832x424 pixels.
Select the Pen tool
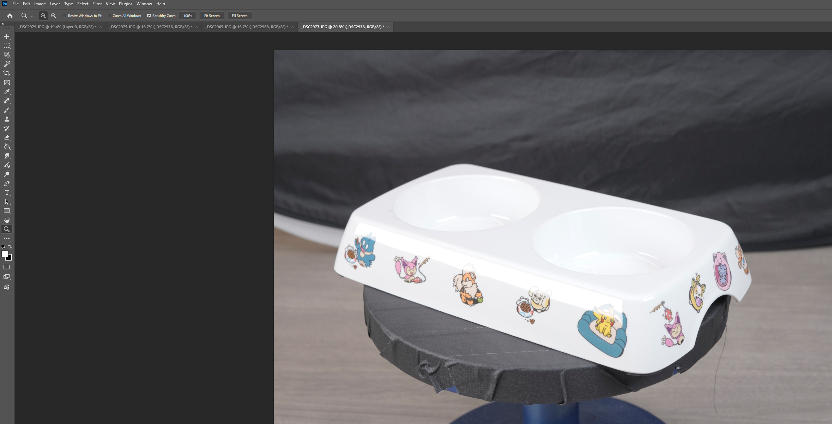coord(7,184)
